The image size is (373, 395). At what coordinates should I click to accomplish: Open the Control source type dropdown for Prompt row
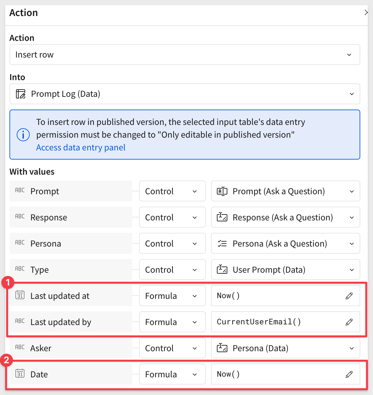click(x=172, y=191)
